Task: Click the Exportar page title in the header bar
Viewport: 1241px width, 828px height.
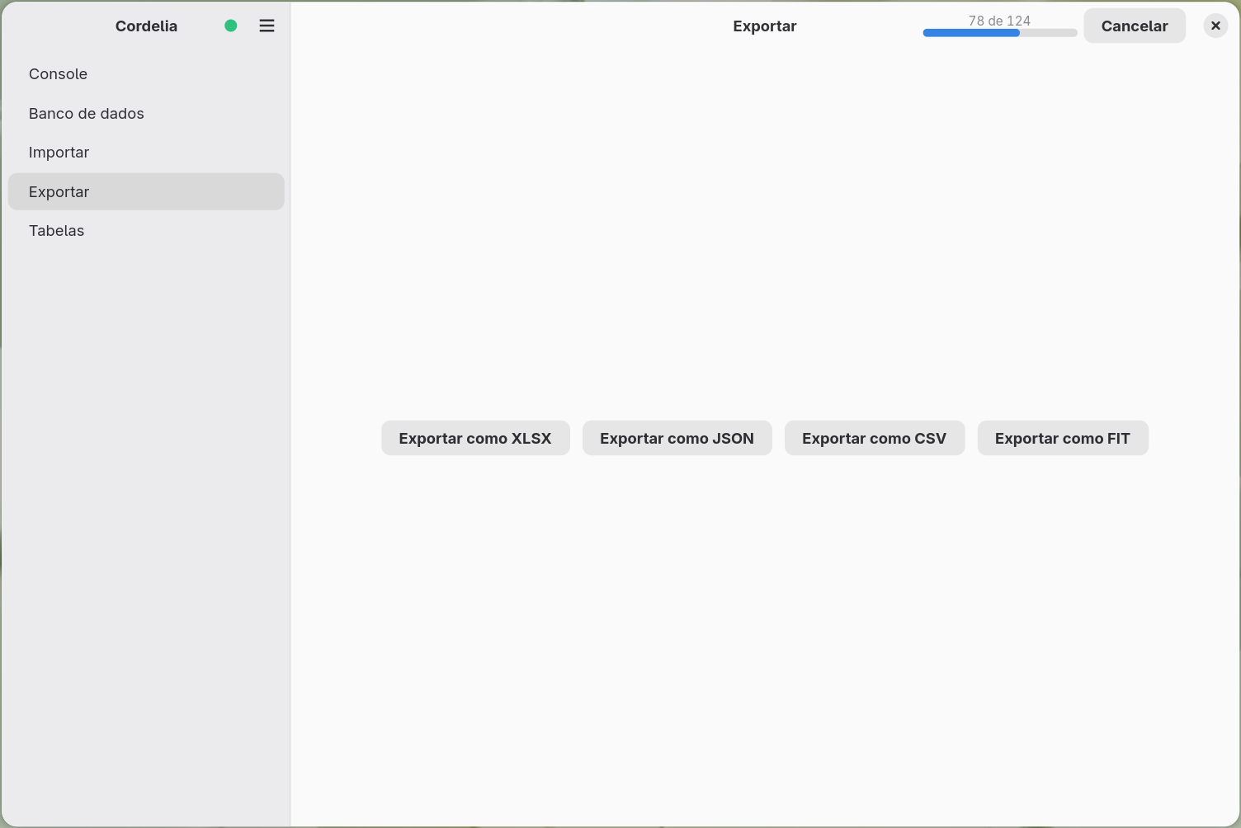Action: click(x=765, y=26)
